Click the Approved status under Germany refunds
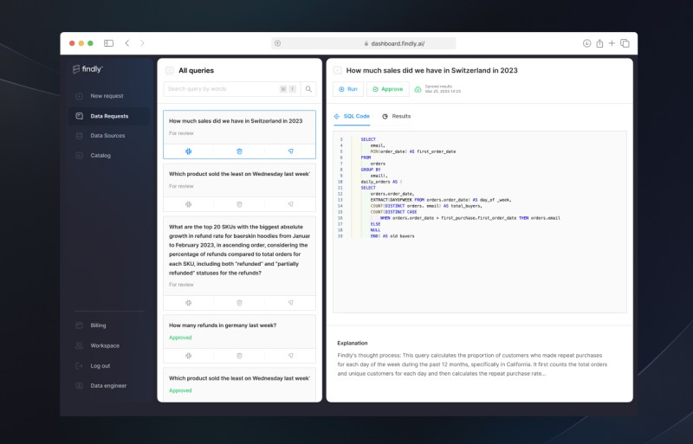The image size is (693, 444). pyautogui.click(x=180, y=338)
